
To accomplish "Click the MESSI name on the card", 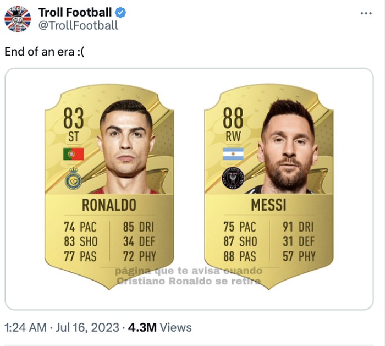I will pyautogui.click(x=268, y=205).
